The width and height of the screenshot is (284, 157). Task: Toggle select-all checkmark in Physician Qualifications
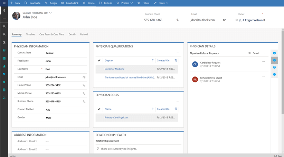99,61
